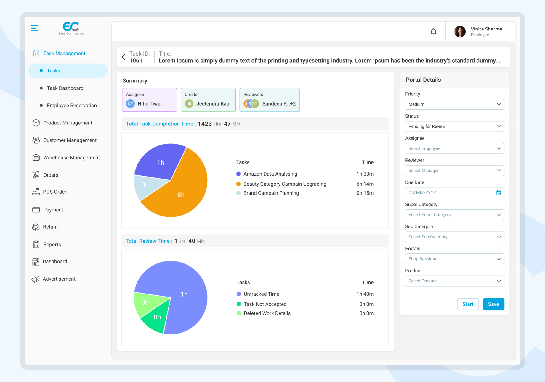Select Tasks in the sidebar

tap(68, 71)
